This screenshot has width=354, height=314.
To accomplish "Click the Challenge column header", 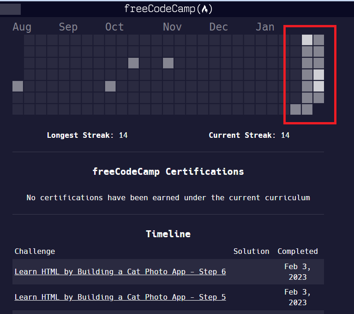I will pos(35,251).
